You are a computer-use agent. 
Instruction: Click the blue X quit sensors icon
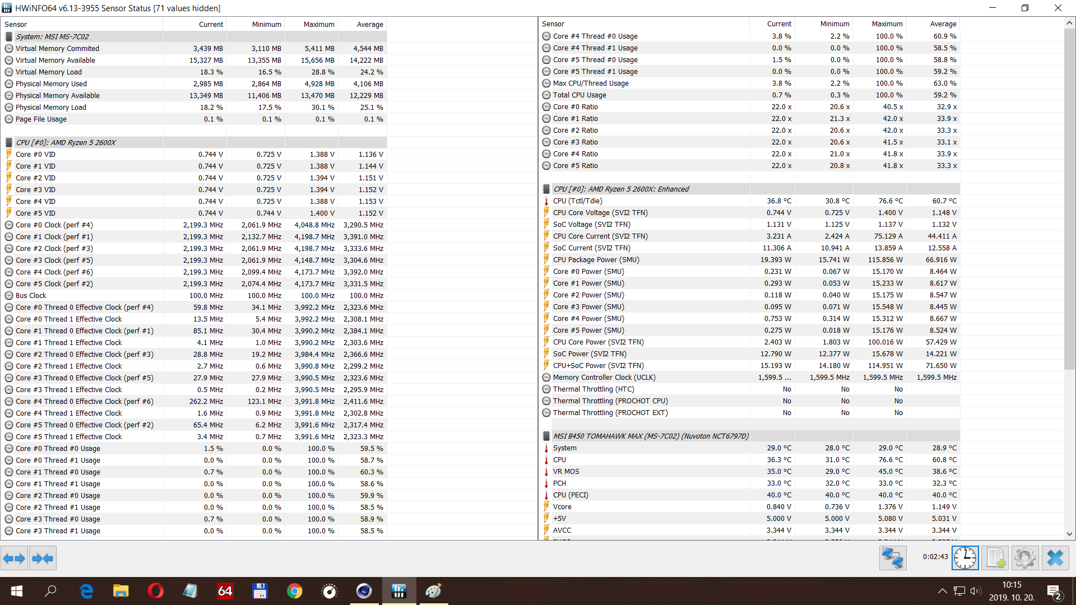coord(1055,558)
